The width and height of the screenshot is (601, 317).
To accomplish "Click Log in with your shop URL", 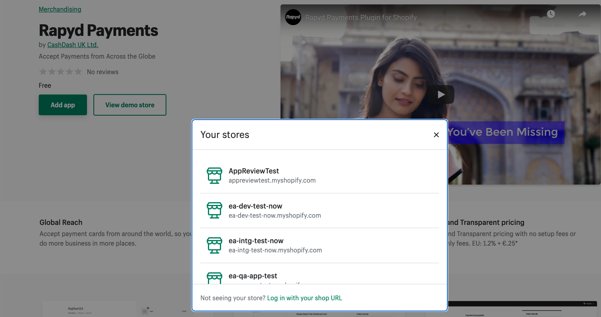I will 304,298.
